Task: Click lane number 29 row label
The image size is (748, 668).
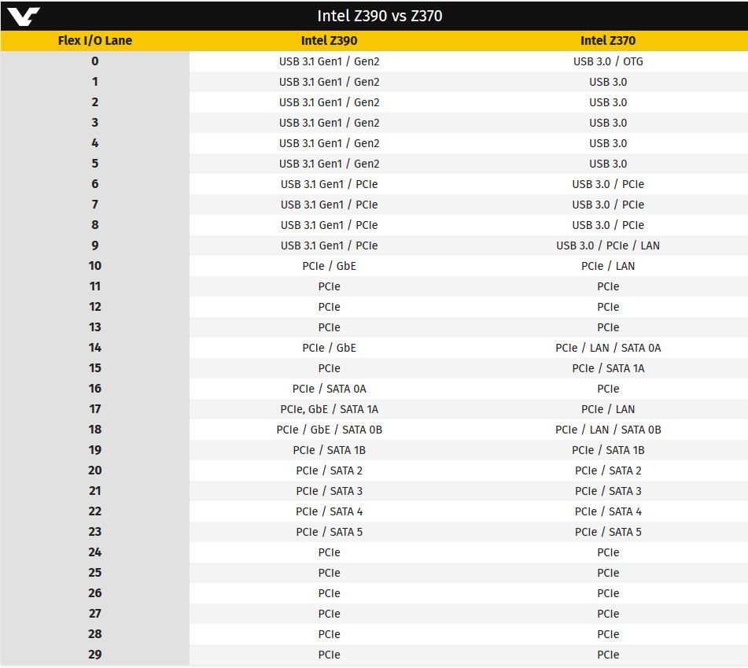Action: coord(95,655)
